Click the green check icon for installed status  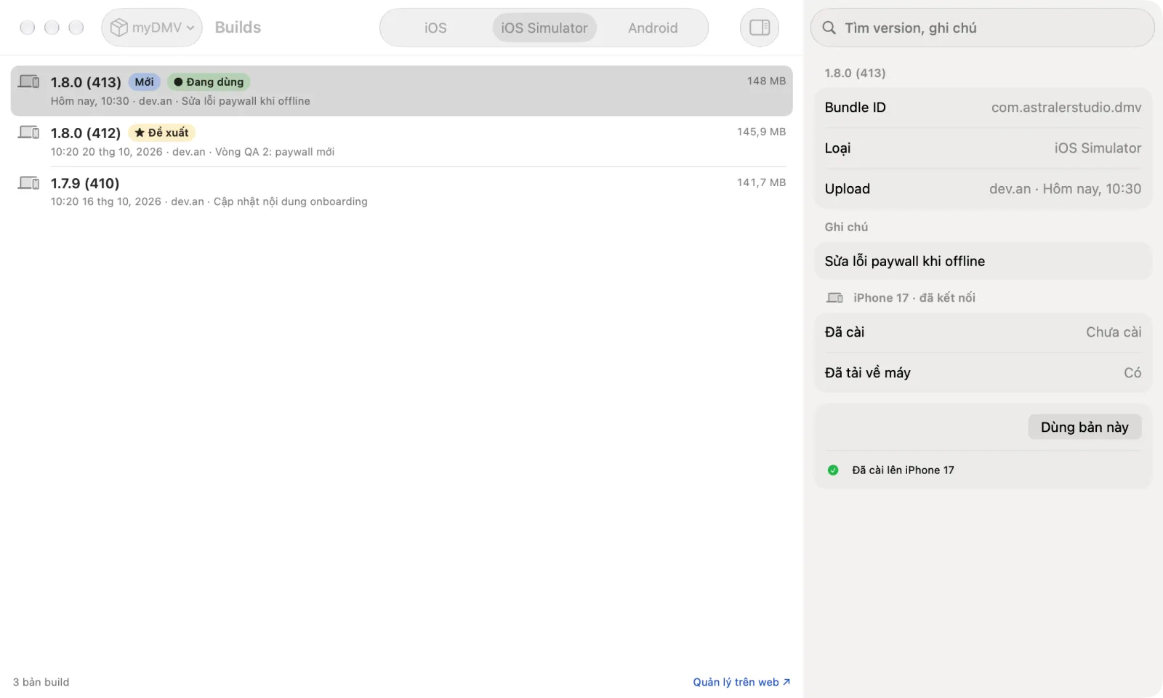click(x=833, y=470)
